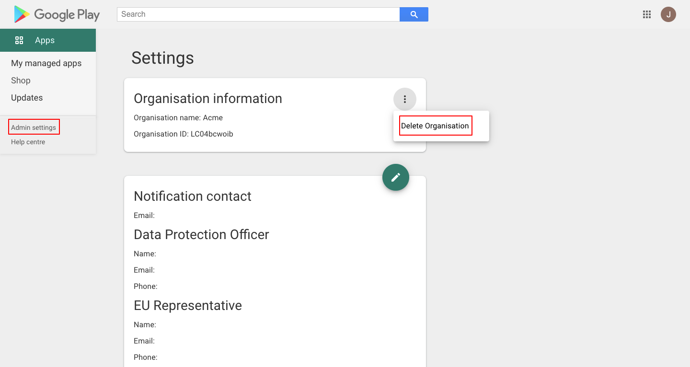Click Phone label under Data Protection Officer
This screenshot has width=690, height=367.
[146, 287]
